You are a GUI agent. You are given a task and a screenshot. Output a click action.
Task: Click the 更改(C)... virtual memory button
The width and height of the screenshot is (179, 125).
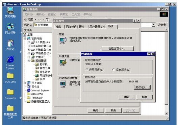(142, 87)
